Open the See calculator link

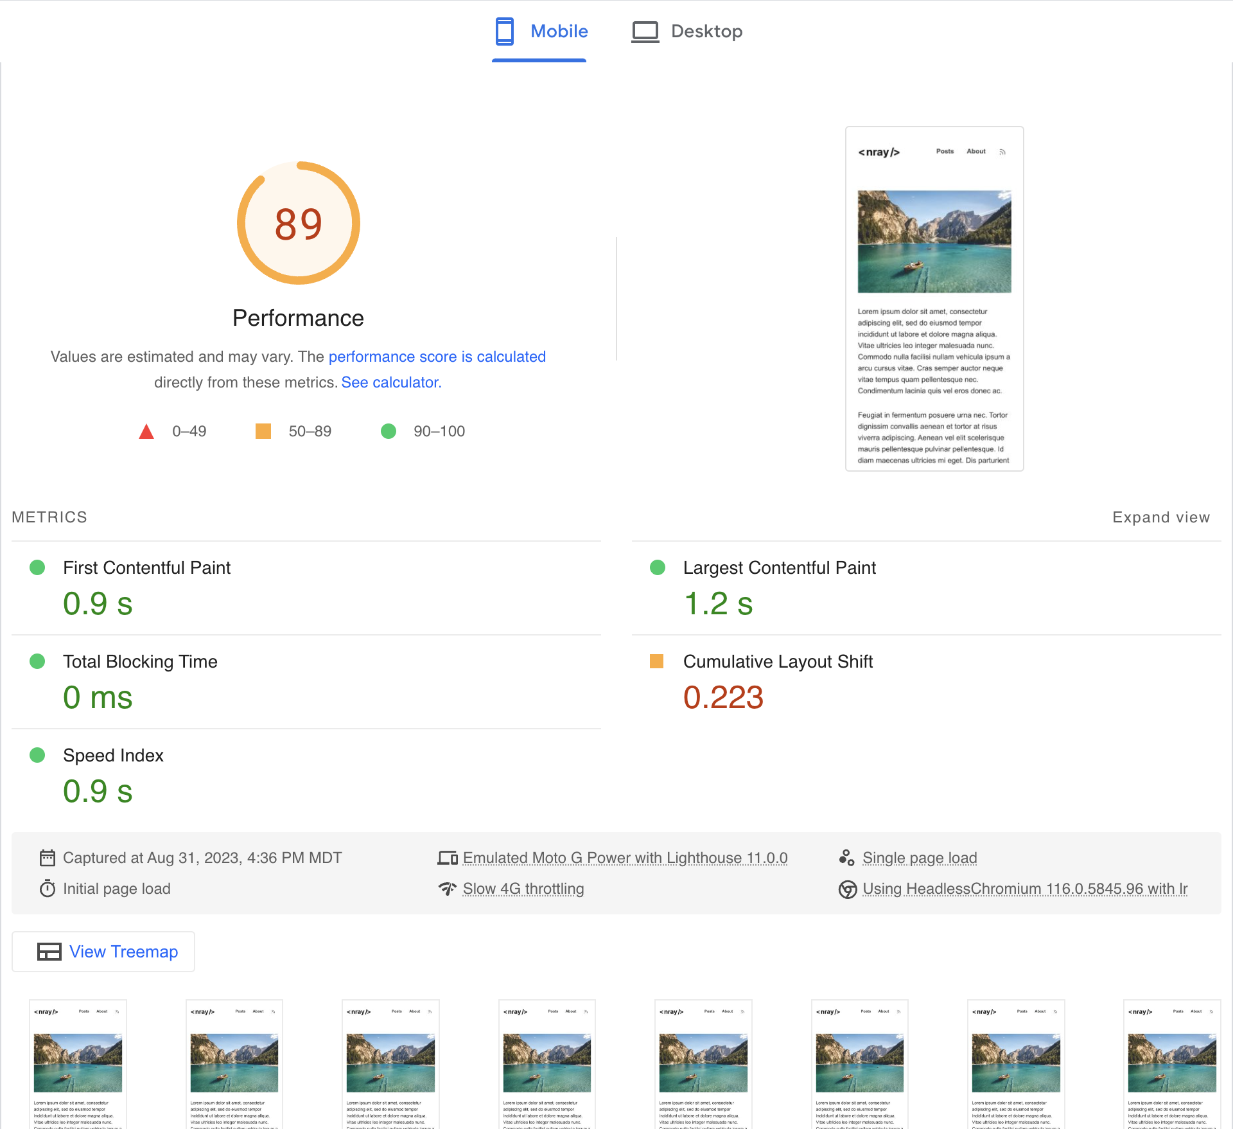[391, 382]
